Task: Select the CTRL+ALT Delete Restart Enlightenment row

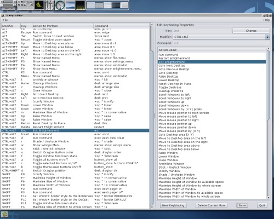Action: click(x=75, y=127)
